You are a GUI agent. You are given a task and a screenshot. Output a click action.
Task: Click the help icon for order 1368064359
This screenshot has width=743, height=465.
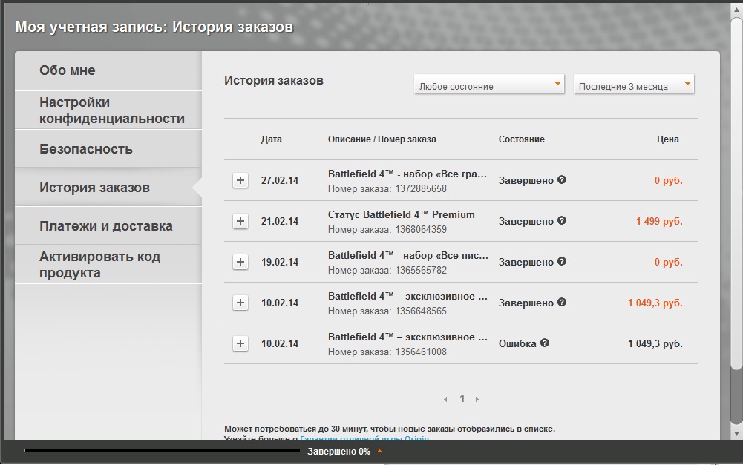(x=561, y=221)
